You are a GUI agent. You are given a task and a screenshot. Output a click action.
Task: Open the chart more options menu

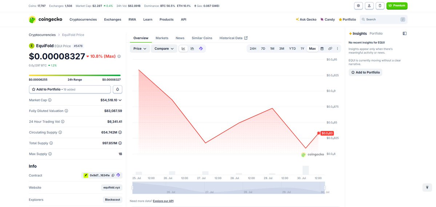click(337, 49)
